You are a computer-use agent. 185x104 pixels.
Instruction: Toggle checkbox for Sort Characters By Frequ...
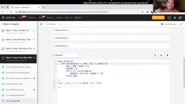tap(3, 67)
